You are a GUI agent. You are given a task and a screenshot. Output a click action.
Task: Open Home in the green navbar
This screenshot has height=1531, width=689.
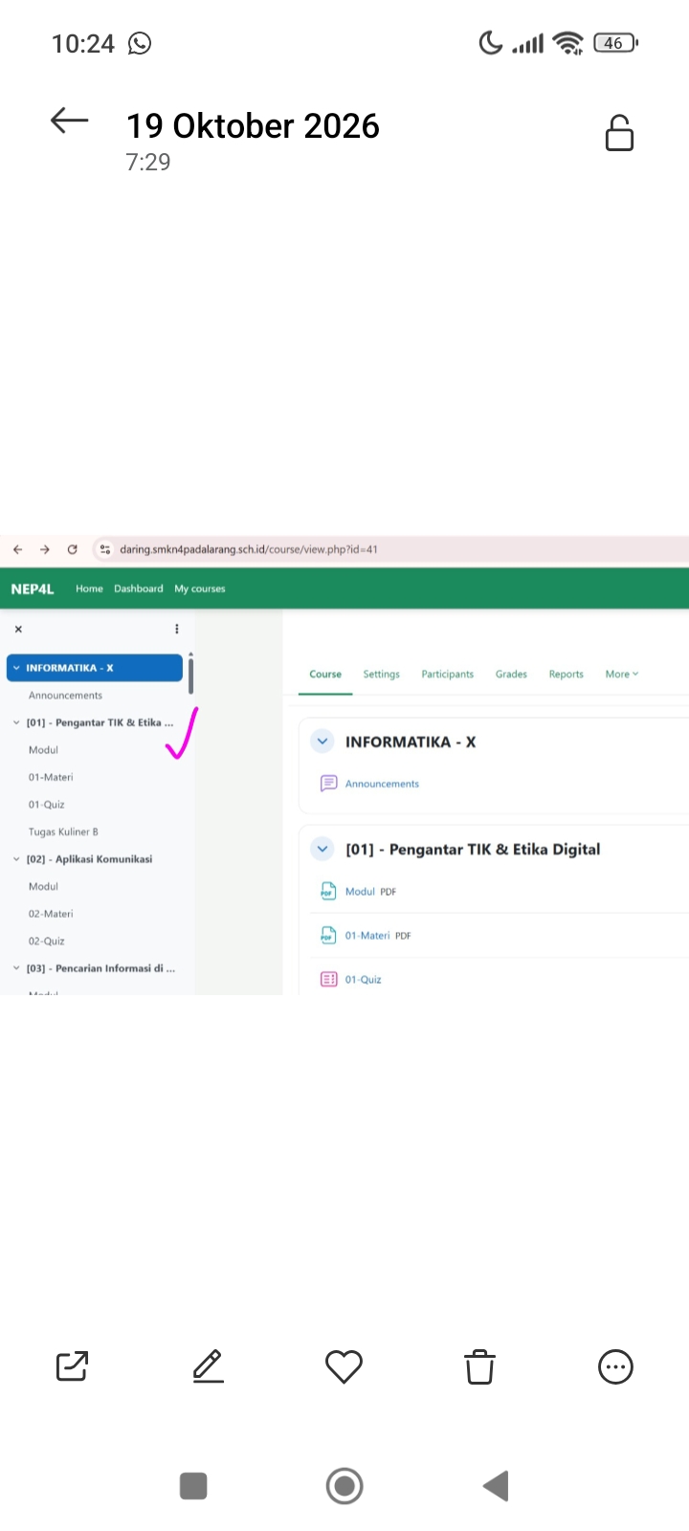point(89,588)
